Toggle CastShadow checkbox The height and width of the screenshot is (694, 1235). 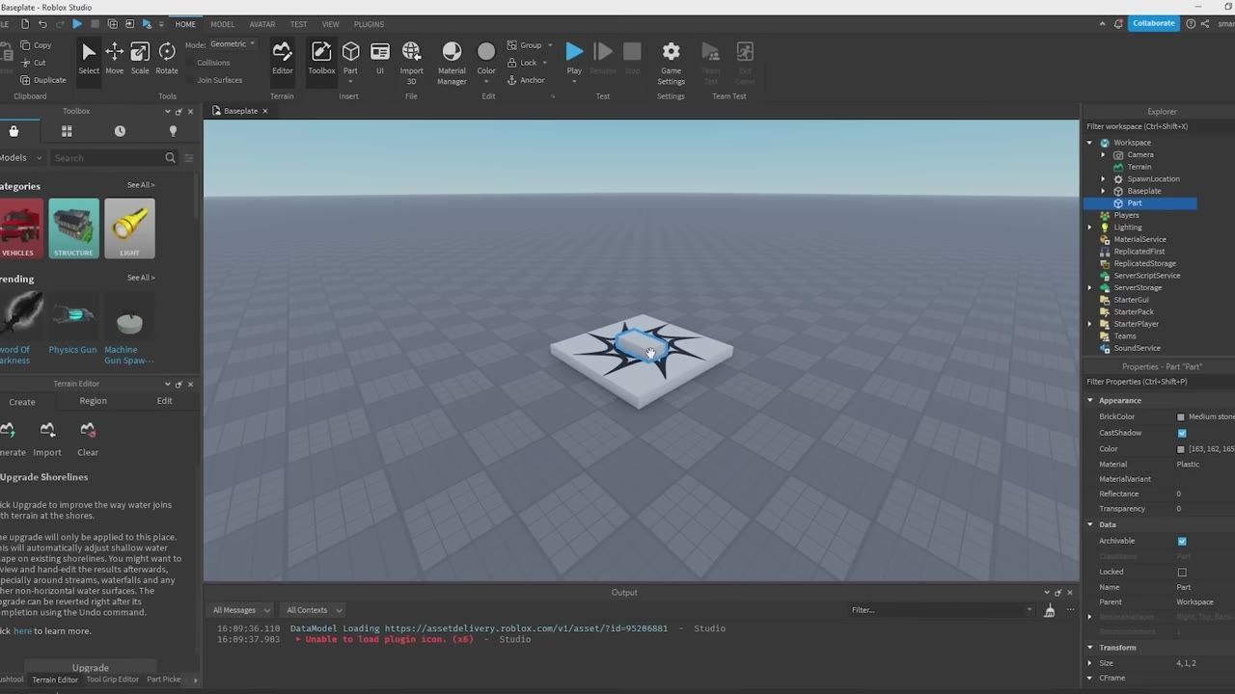pos(1182,433)
